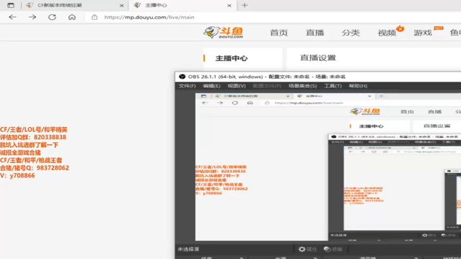461x259 pixels.
Task: Open 首页 in Douyu navigation
Action: point(279,33)
